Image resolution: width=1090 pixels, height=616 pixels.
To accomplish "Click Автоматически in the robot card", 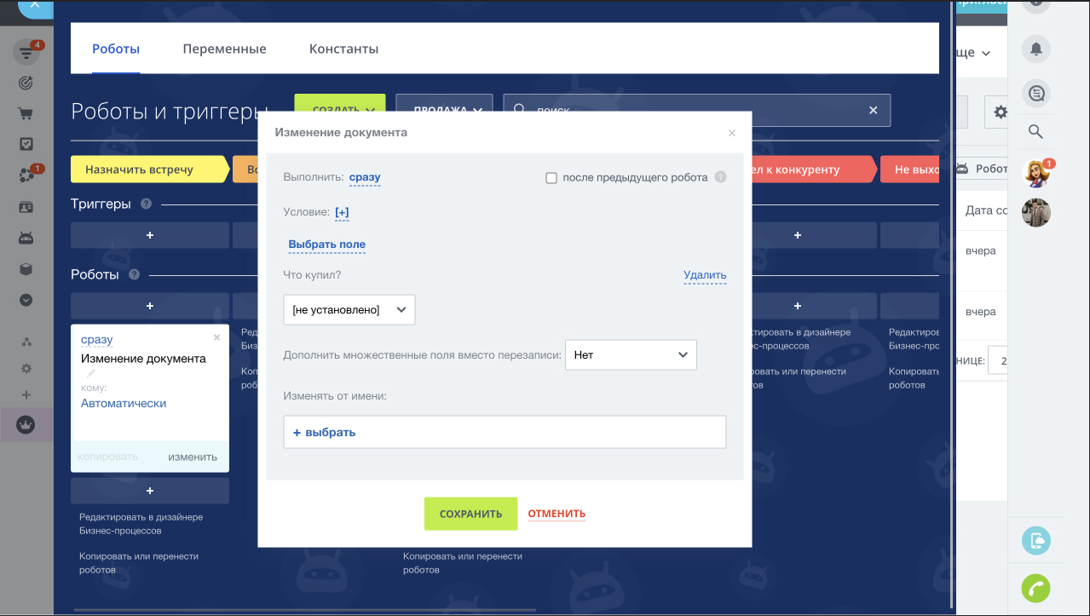I will coord(124,403).
